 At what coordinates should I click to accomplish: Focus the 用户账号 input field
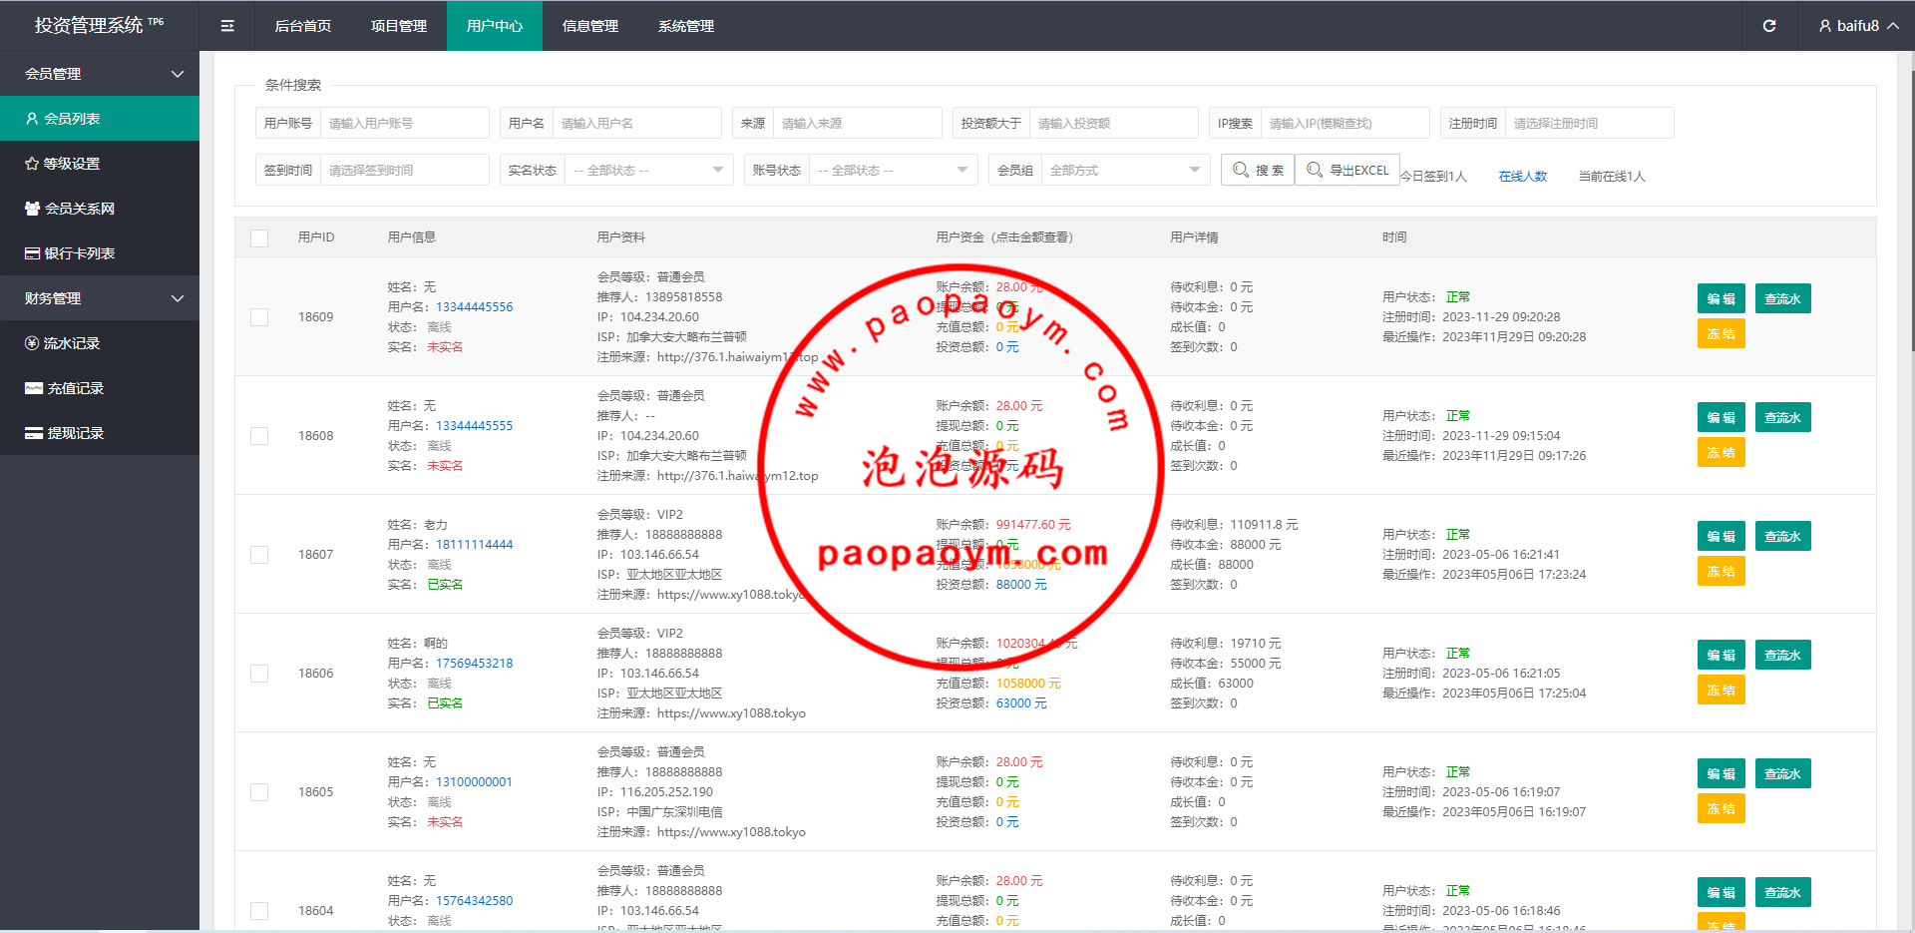(405, 123)
